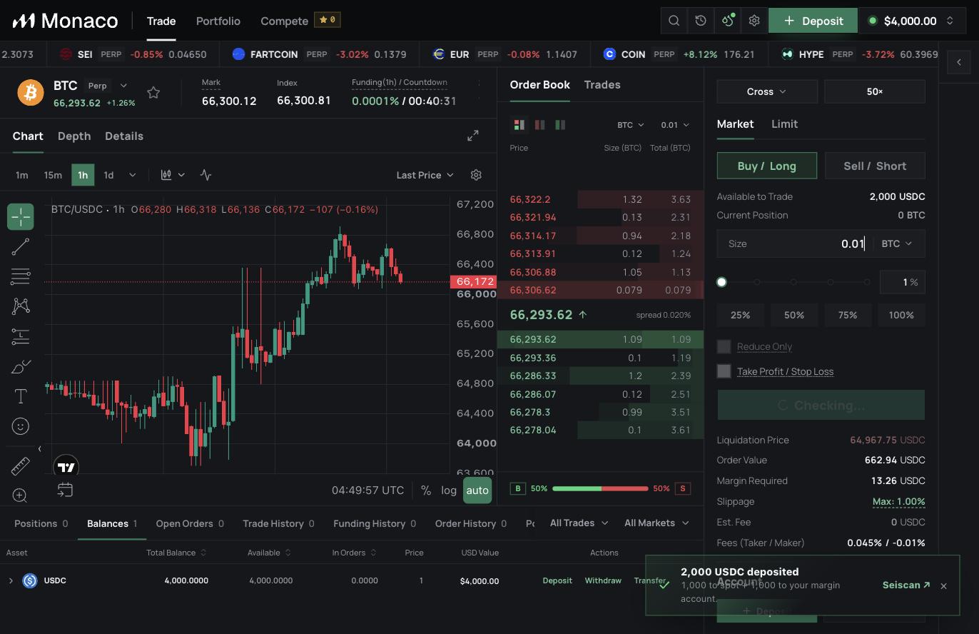Open the 0.01 price grouping dropdown

point(675,125)
